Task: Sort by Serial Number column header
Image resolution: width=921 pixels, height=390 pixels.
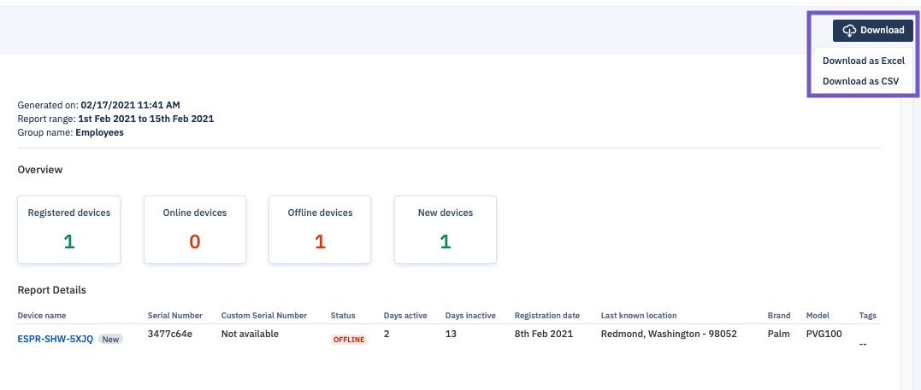Action: (x=175, y=316)
